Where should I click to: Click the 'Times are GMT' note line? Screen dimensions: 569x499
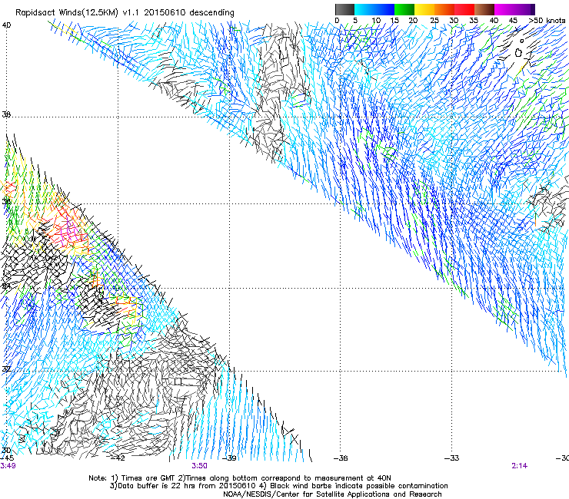tap(240, 478)
